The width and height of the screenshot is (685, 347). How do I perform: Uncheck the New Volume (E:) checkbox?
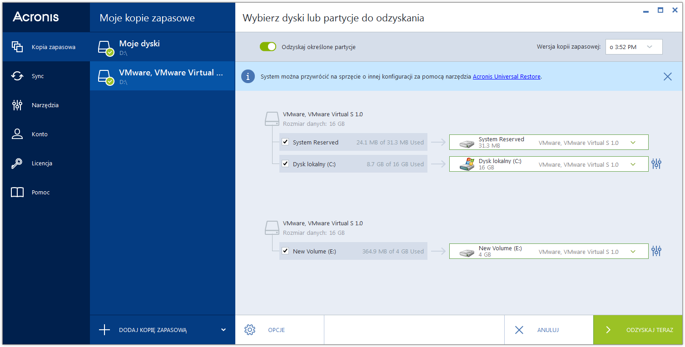285,251
